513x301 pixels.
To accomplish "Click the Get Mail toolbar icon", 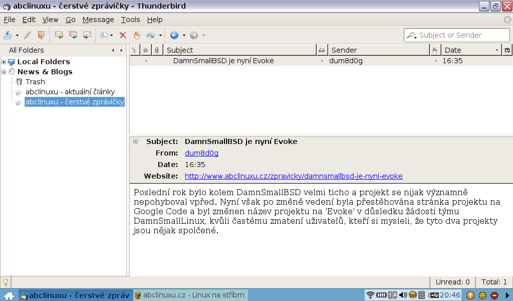I will coord(8,35).
